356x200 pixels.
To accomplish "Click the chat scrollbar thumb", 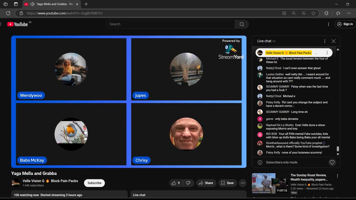I will [x=338, y=149].
